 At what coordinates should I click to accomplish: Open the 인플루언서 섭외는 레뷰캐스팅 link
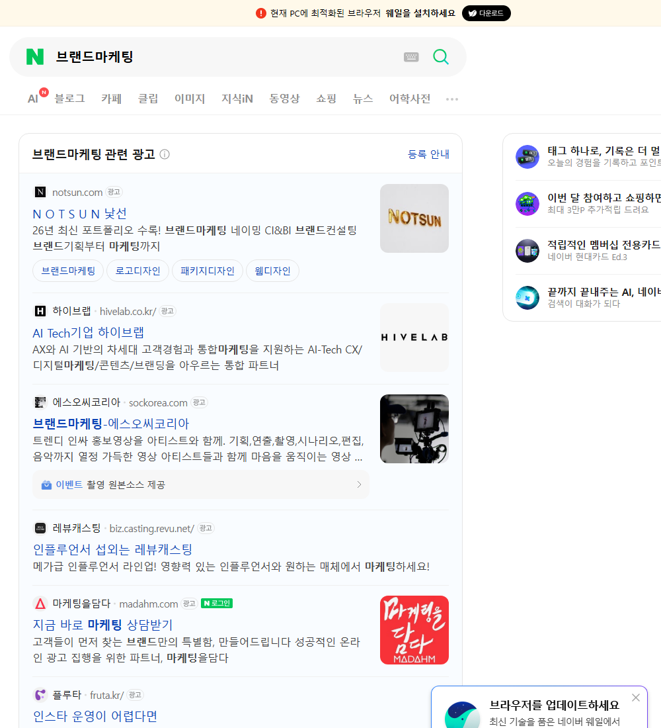click(112, 549)
